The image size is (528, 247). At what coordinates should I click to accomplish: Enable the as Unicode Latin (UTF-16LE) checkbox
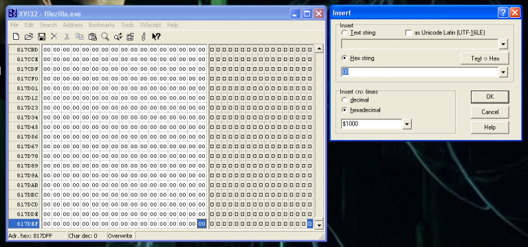point(408,33)
